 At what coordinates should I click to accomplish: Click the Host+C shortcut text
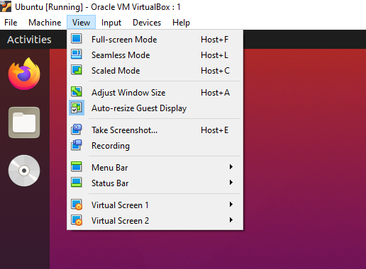215,71
